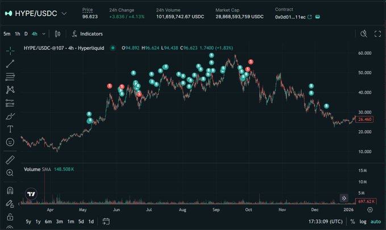Activate the zoom in tool
Viewport: 386px width, 230px height.
click(10, 173)
